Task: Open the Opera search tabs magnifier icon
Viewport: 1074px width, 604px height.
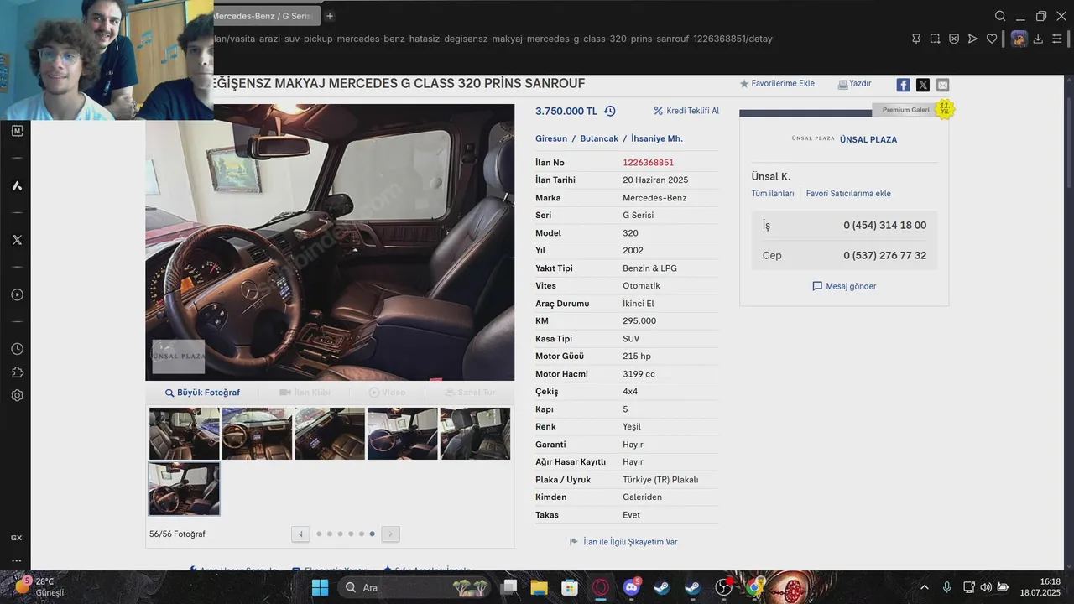Action: 1000,16
